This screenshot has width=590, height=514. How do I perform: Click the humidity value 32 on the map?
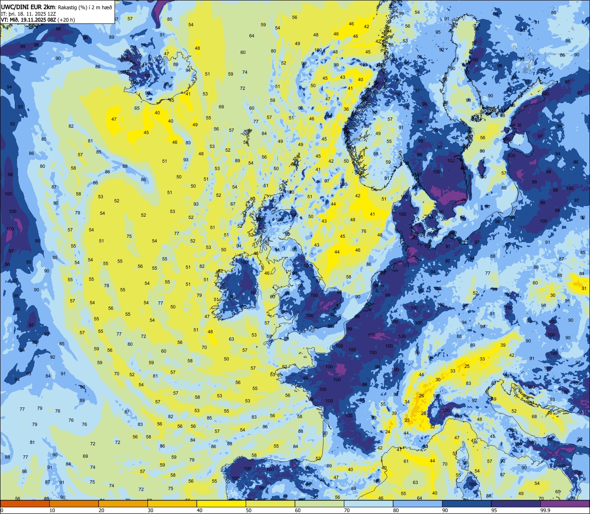pyautogui.click(x=432, y=427)
